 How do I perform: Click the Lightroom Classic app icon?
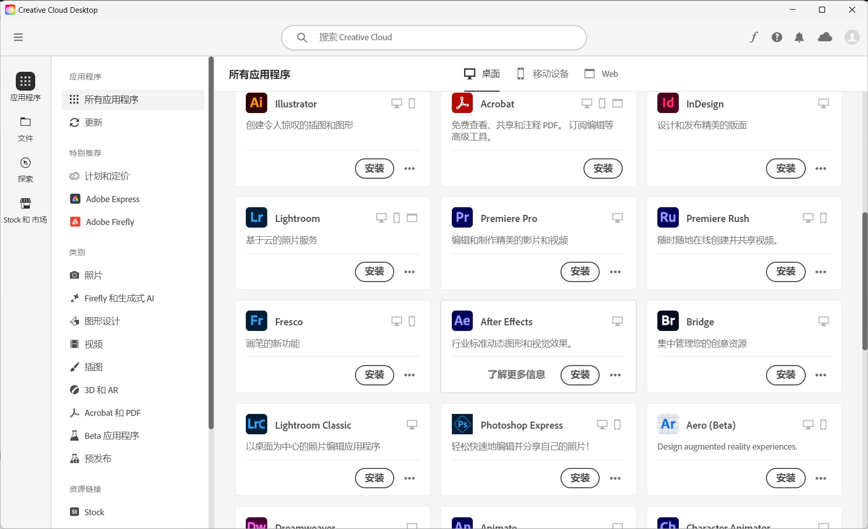pyautogui.click(x=257, y=424)
